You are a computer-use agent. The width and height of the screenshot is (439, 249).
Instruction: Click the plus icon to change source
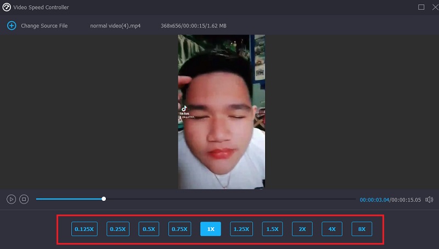click(12, 26)
